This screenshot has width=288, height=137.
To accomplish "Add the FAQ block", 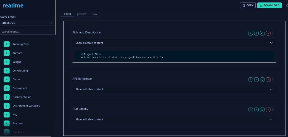I will pyautogui.click(x=7, y=114).
